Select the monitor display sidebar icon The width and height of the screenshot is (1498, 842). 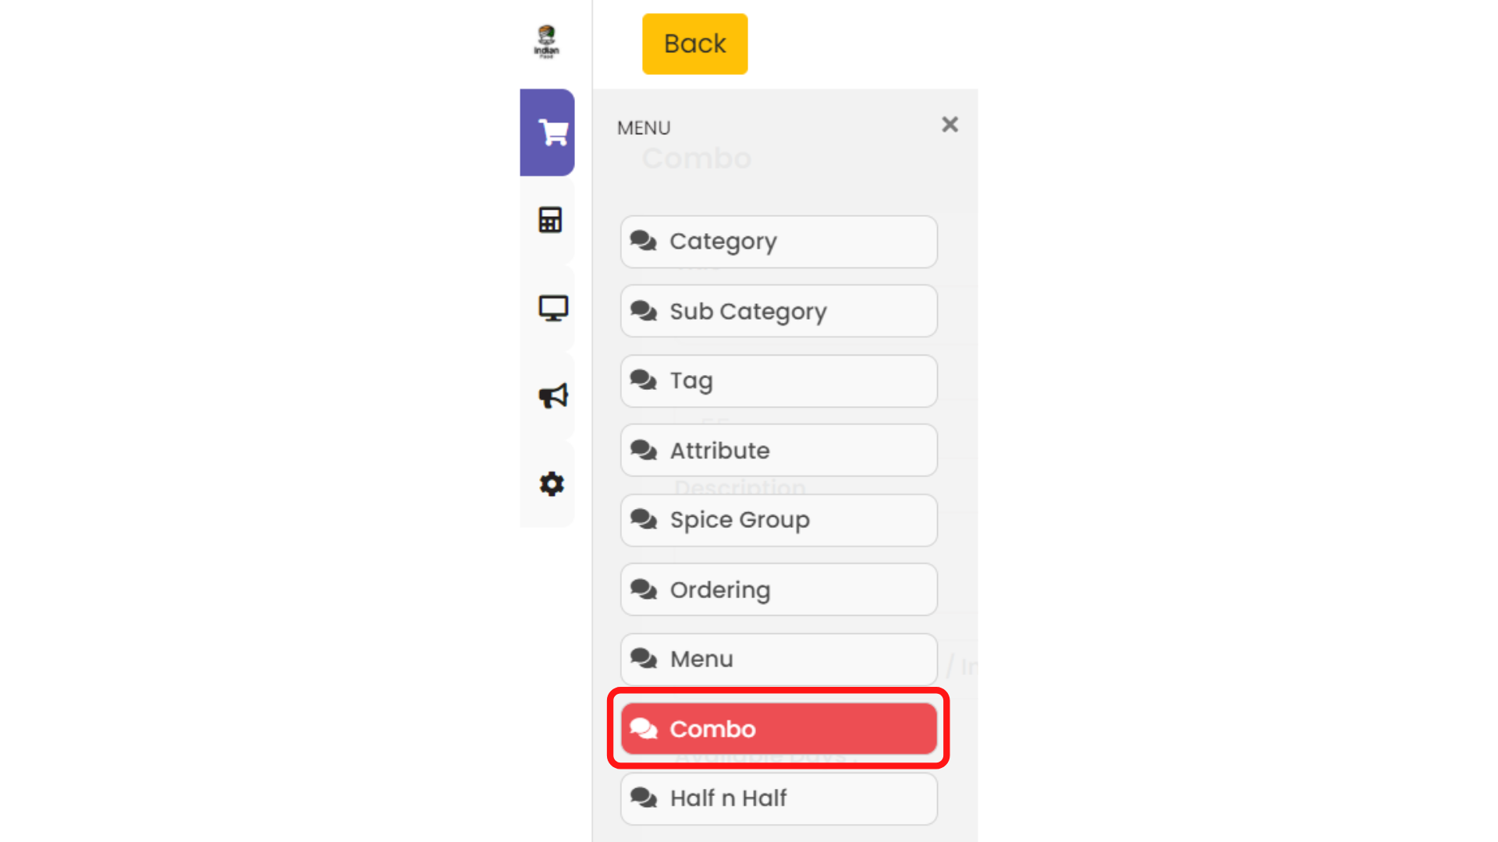pos(552,308)
